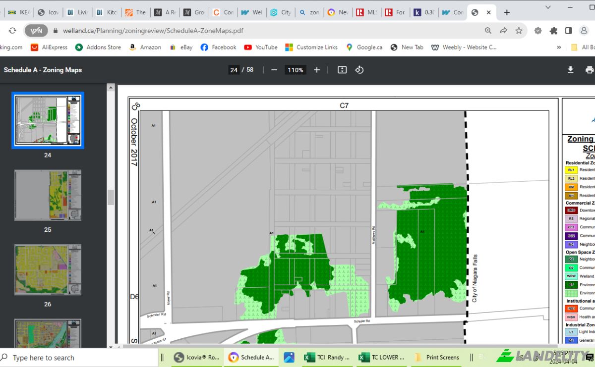Screen dimensions: 595x367
Task: Open the AliExpress bookmark
Action: pos(49,48)
